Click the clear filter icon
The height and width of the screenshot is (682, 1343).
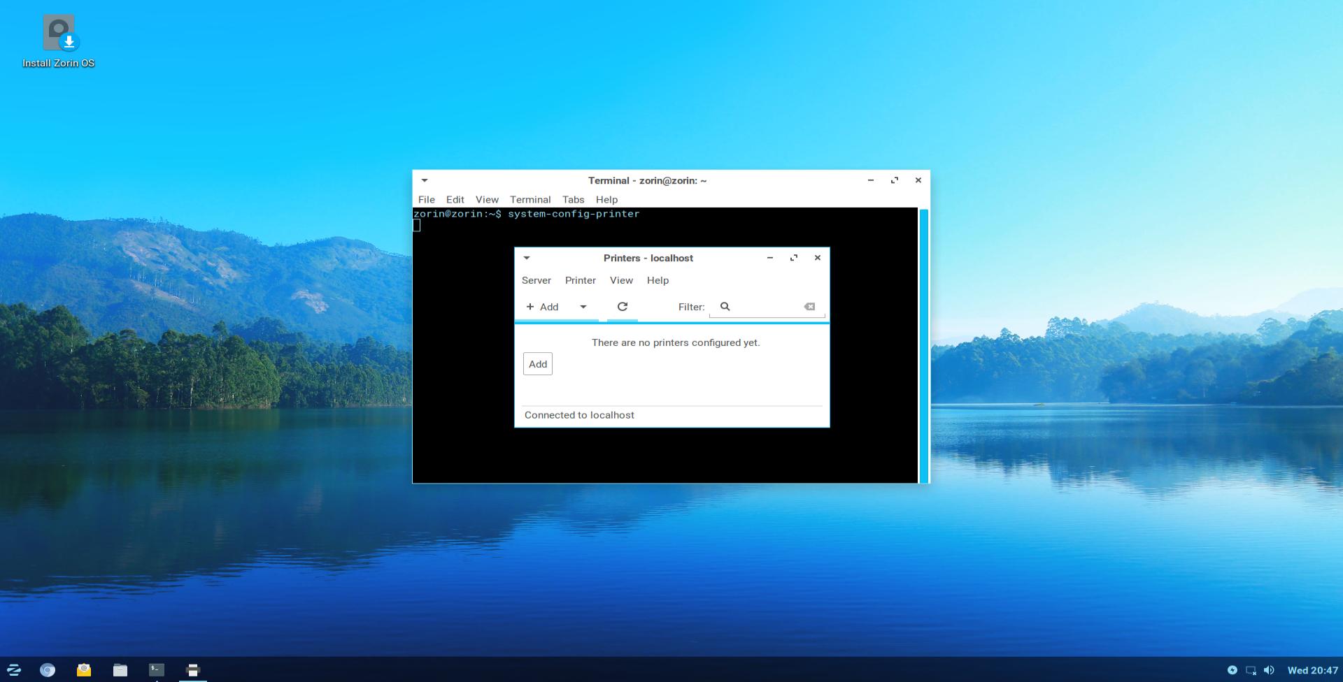click(809, 307)
